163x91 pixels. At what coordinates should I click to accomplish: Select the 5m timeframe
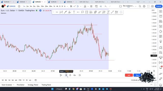click(x=34, y=6)
